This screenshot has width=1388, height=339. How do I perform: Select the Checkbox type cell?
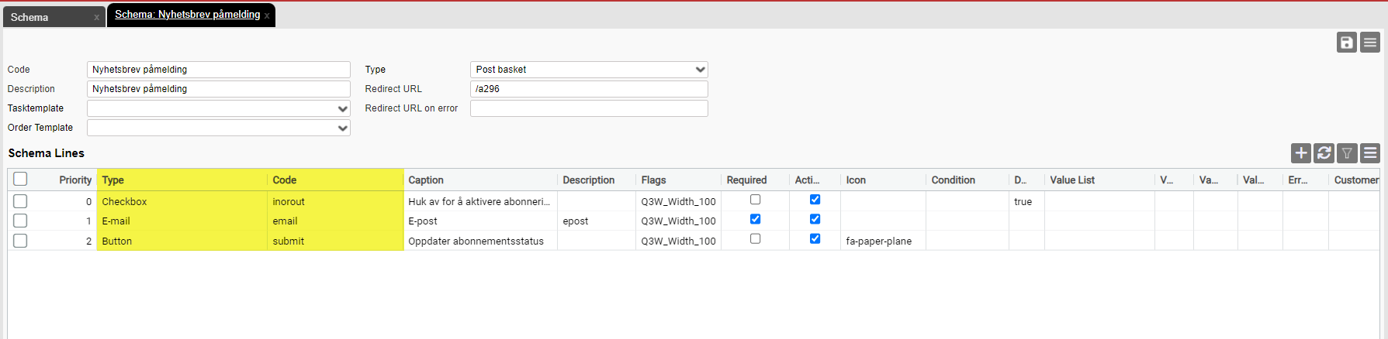coord(182,201)
